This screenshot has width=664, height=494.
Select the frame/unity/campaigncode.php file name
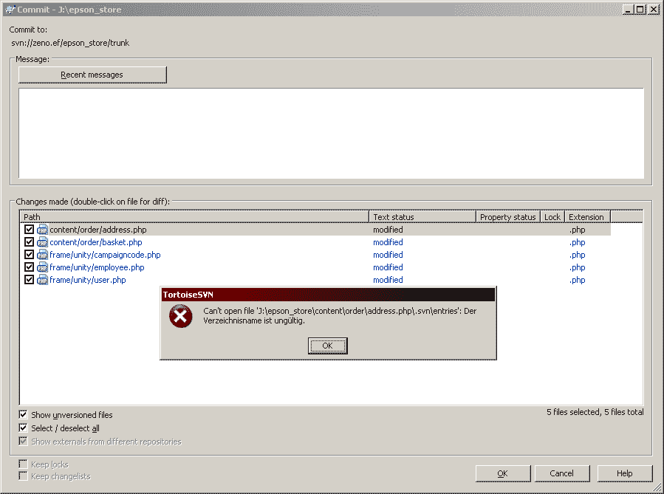(105, 255)
